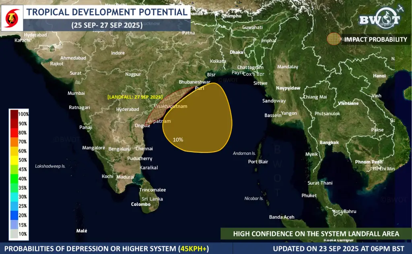Click the Bengaluru city label
This screenshot has width=412, height=254.
pyautogui.click(x=119, y=149)
